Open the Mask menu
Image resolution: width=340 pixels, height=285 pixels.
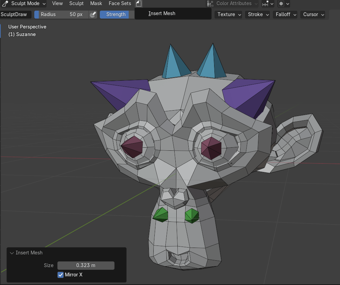click(x=96, y=3)
